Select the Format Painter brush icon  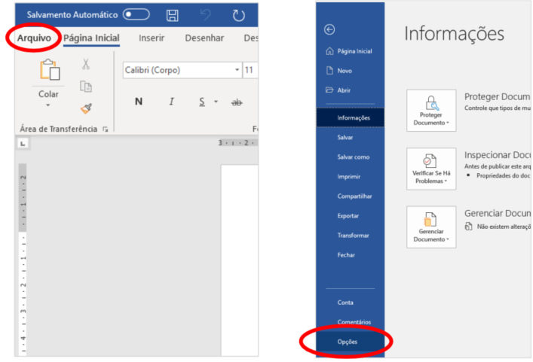[x=86, y=108]
